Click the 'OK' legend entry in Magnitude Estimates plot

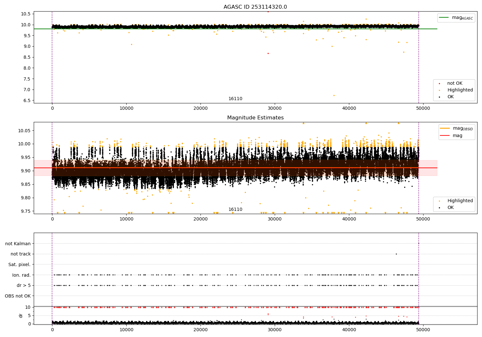click(x=450, y=208)
